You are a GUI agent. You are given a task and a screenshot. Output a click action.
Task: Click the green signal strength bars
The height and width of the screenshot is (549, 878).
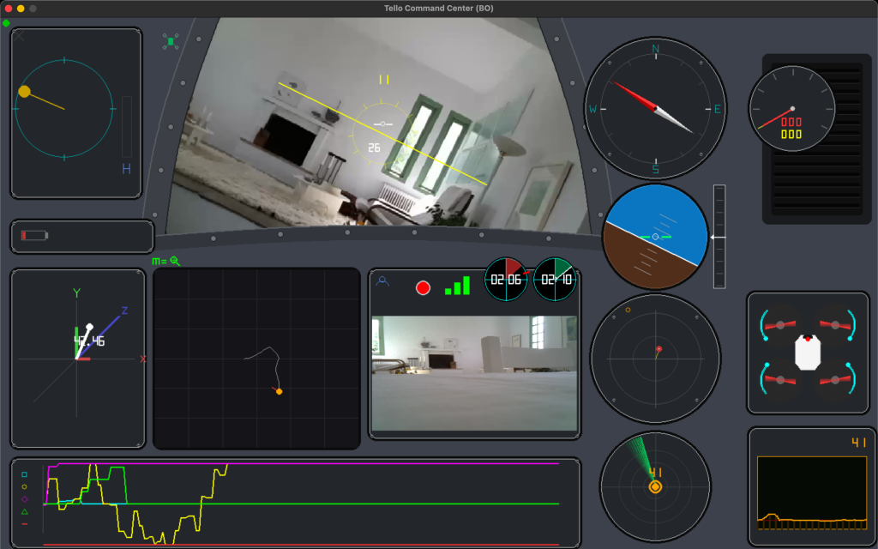tap(457, 286)
